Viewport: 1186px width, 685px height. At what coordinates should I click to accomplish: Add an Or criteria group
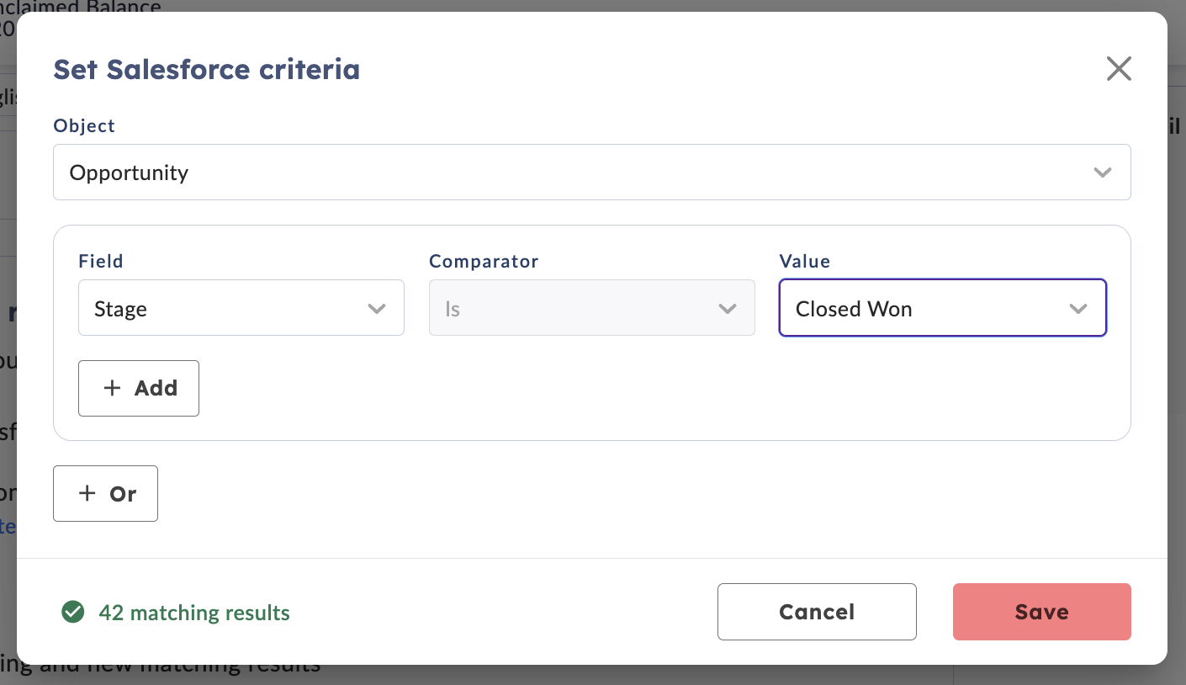(x=105, y=493)
